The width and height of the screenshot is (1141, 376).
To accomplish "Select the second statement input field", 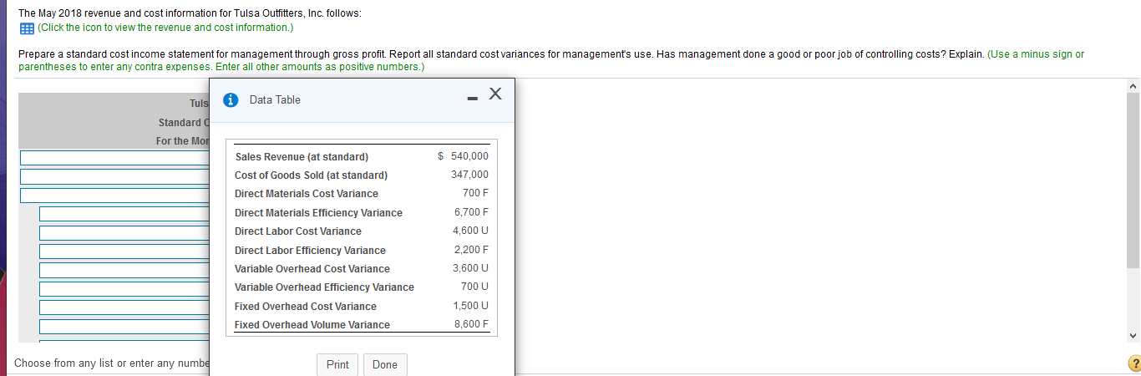I will click(x=114, y=176).
